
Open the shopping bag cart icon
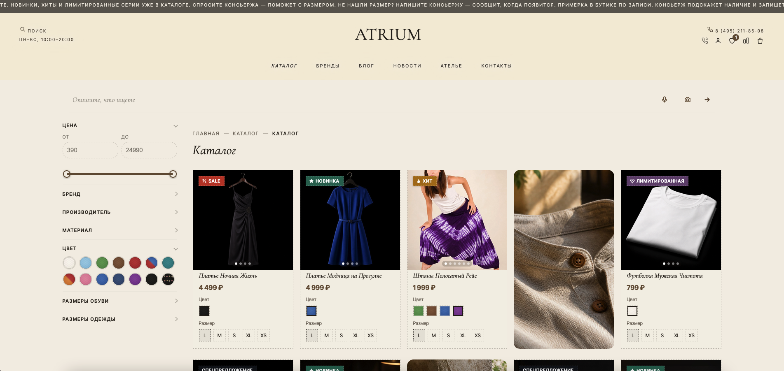click(x=760, y=41)
